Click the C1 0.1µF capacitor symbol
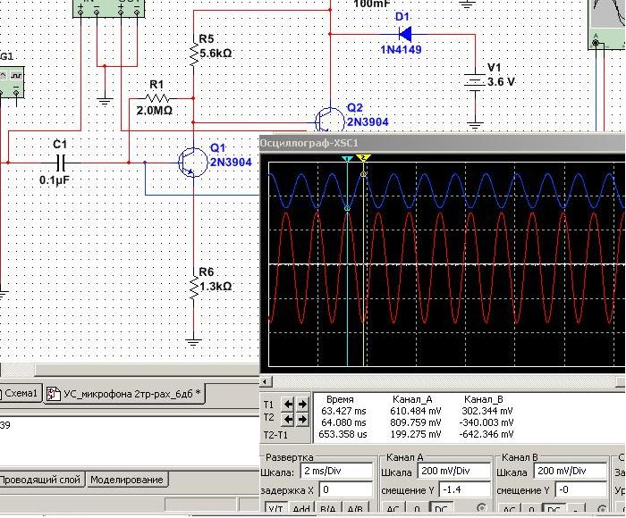 62,163
